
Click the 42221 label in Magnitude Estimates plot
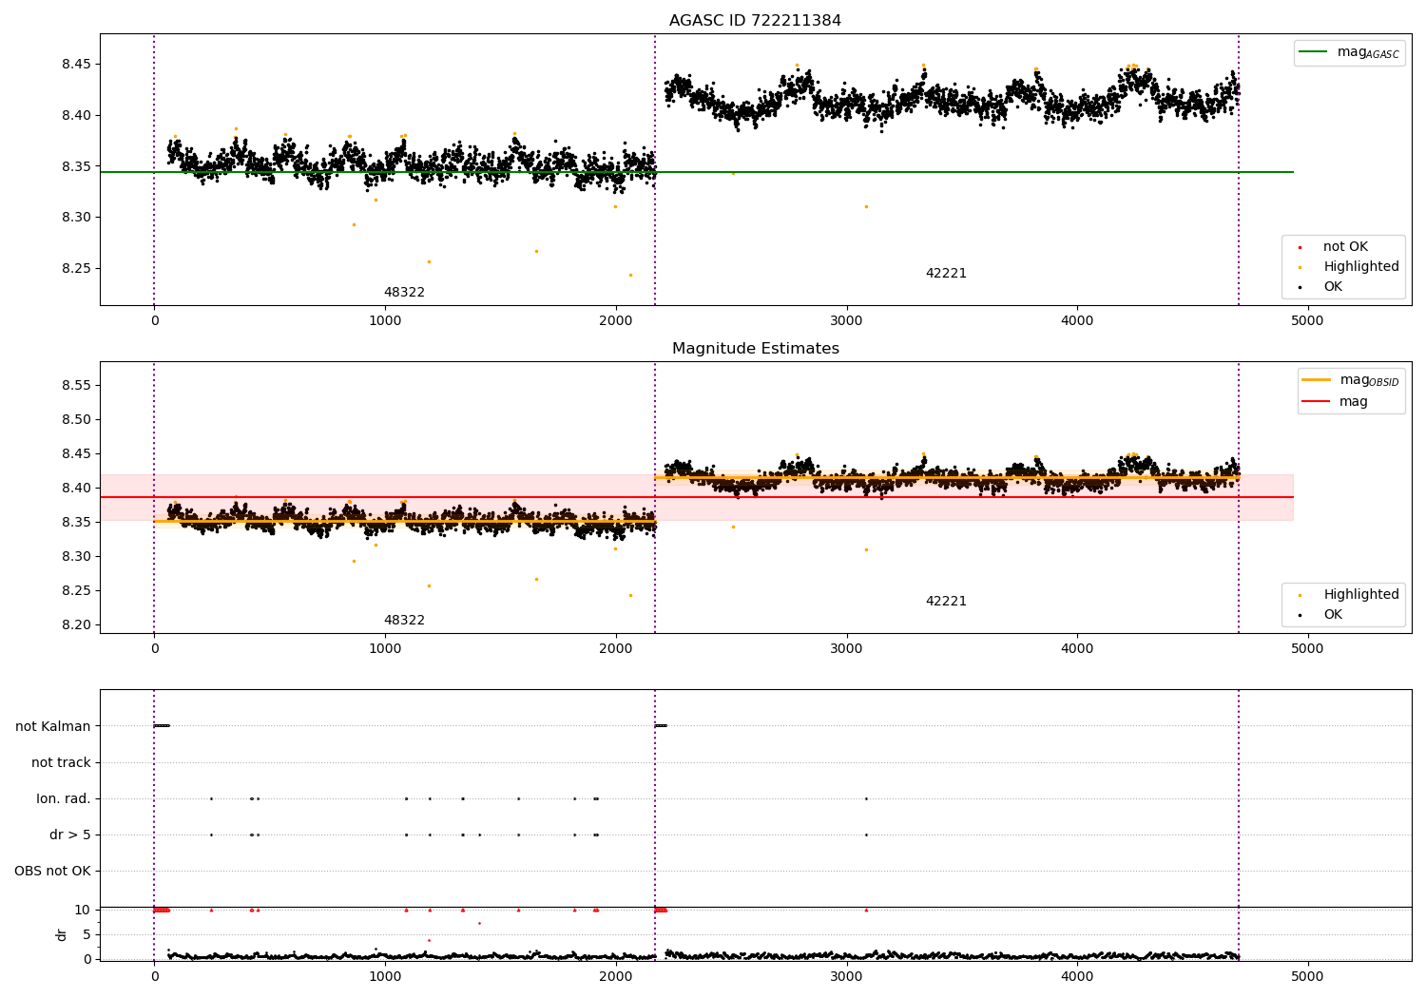(x=946, y=602)
